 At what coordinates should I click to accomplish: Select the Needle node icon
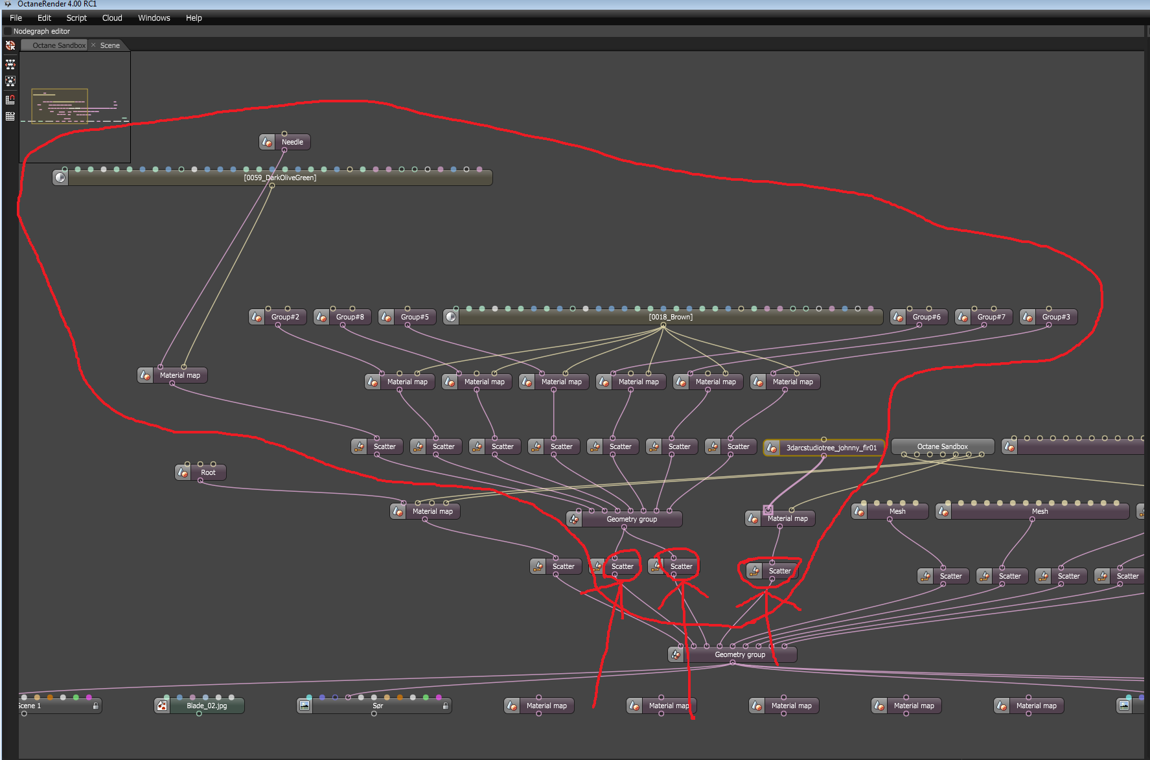click(267, 142)
